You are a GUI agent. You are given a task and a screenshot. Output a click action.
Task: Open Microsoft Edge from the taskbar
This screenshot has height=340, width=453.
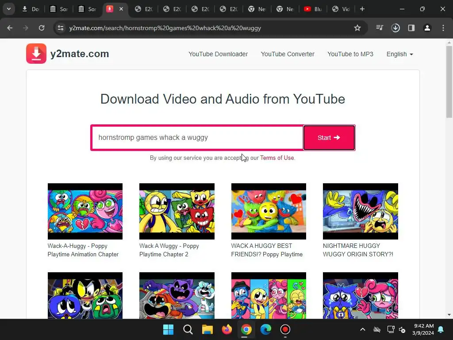(x=266, y=329)
